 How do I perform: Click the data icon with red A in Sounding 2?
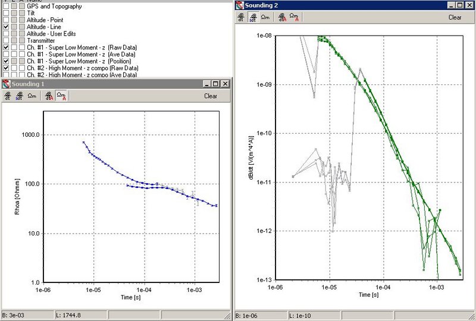pos(283,17)
